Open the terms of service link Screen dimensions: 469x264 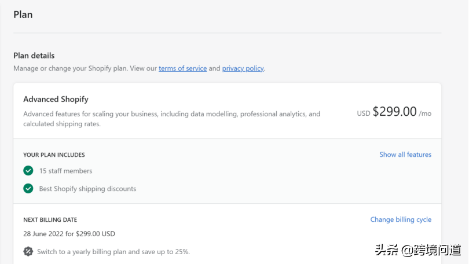coord(182,68)
